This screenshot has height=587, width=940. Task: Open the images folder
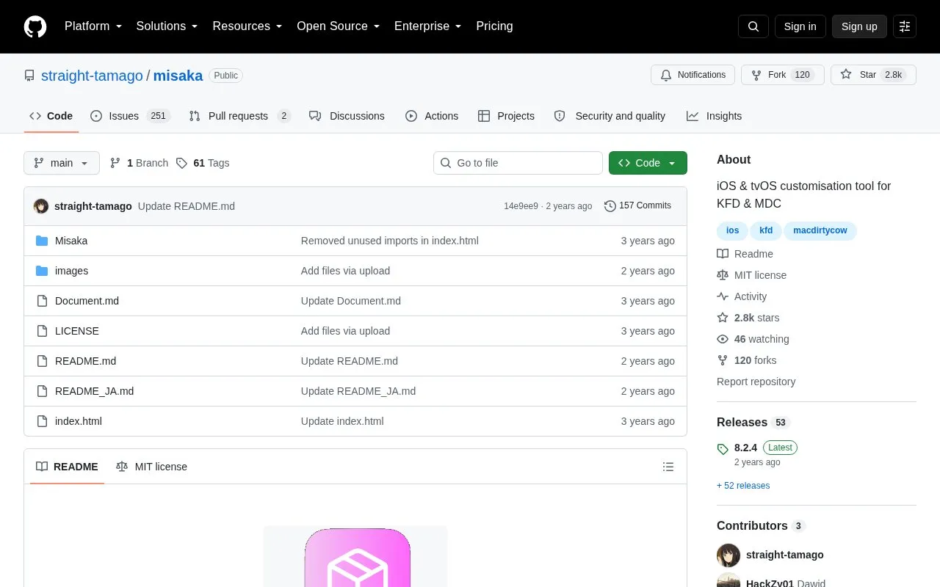[71, 271]
